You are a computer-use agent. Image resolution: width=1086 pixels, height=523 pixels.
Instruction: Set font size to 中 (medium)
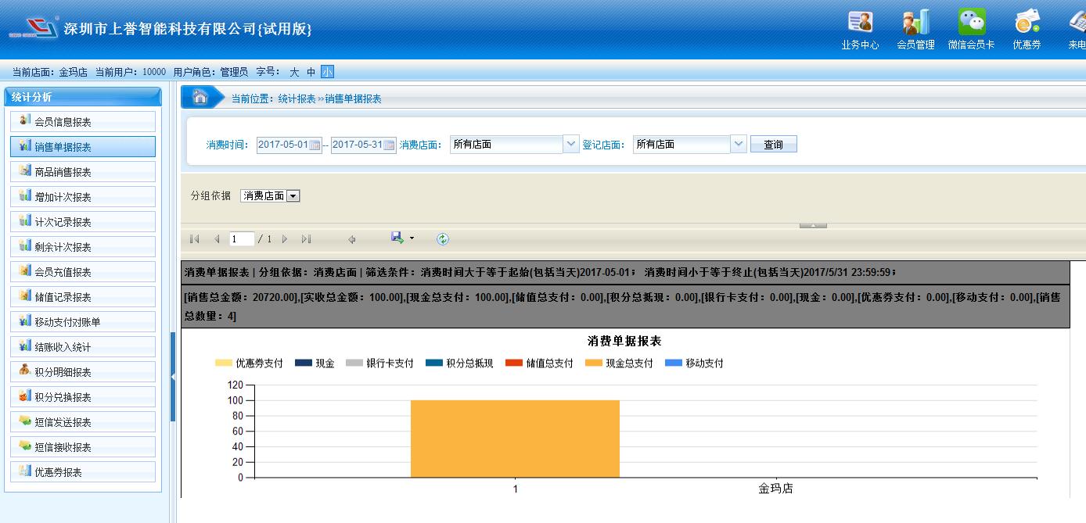[x=311, y=72]
